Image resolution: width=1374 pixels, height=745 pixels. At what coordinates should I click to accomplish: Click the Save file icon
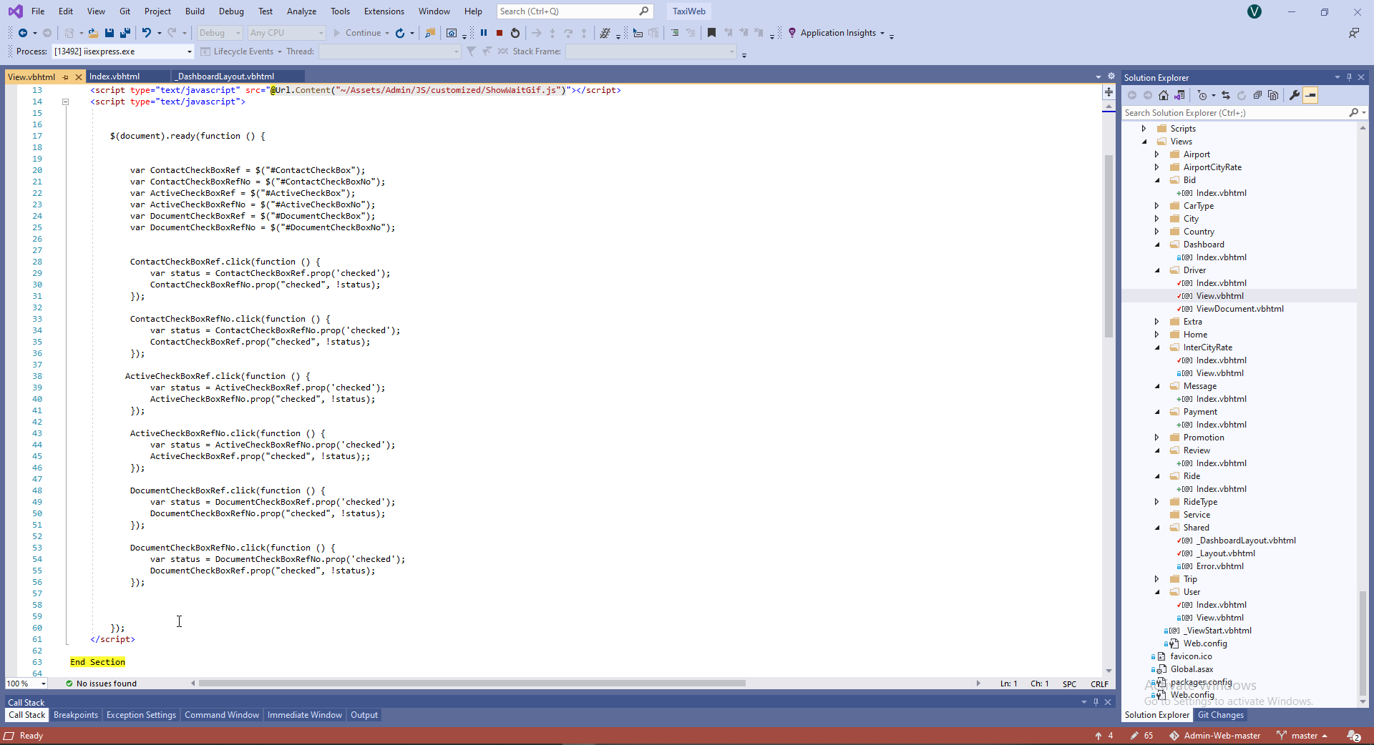[x=109, y=33]
